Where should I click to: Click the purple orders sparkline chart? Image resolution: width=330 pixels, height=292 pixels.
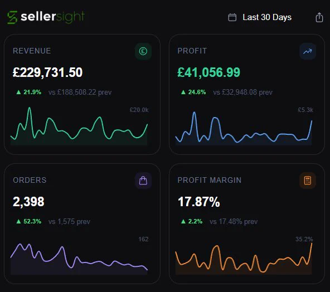click(79, 259)
